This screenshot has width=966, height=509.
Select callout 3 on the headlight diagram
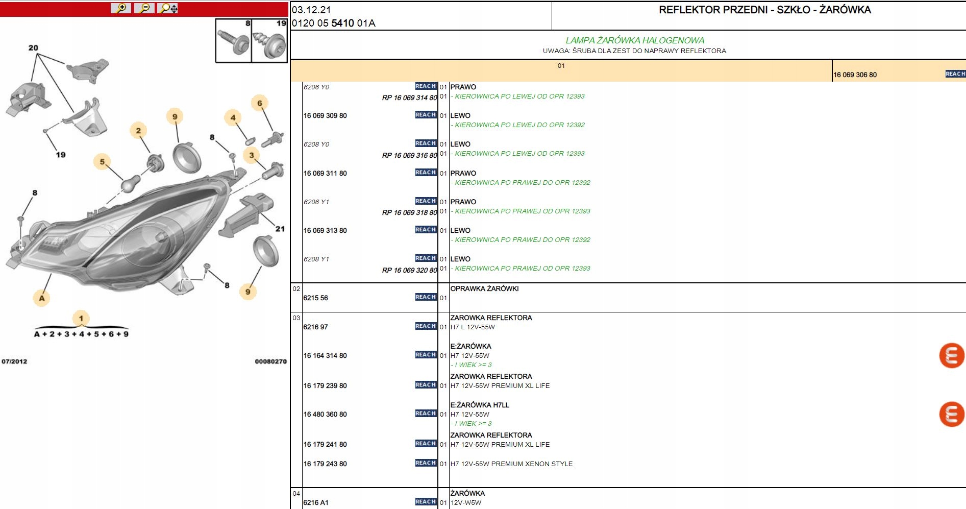252,155
